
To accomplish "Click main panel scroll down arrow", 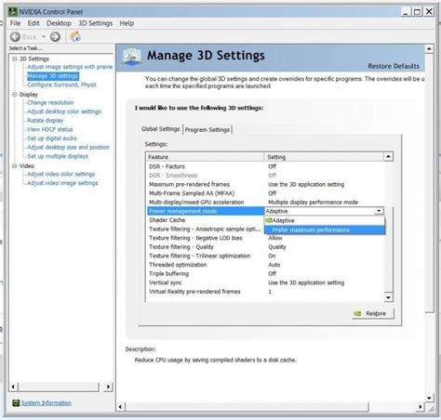I will [429, 399].
